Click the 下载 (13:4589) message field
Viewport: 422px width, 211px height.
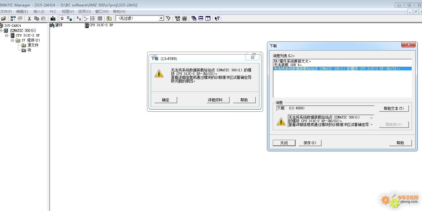point(325,108)
